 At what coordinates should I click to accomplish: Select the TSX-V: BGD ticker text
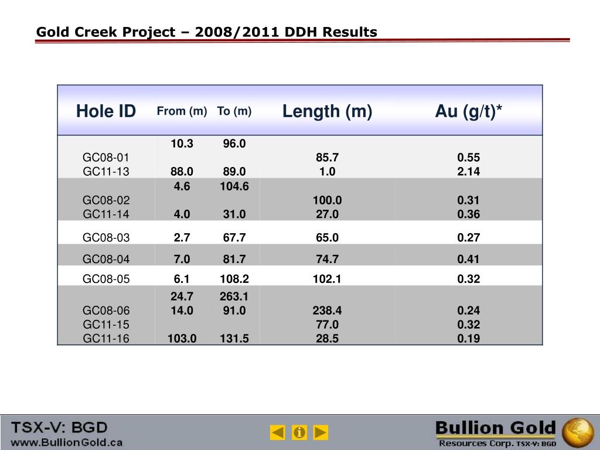point(59,427)
